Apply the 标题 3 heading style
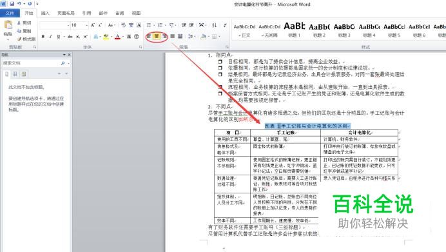Screen dimensions: 446x252 click(x=344, y=30)
